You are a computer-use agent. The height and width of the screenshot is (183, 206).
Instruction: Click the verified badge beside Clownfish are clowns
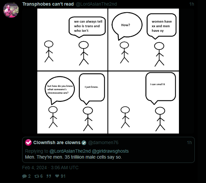[x=84, y=143]
